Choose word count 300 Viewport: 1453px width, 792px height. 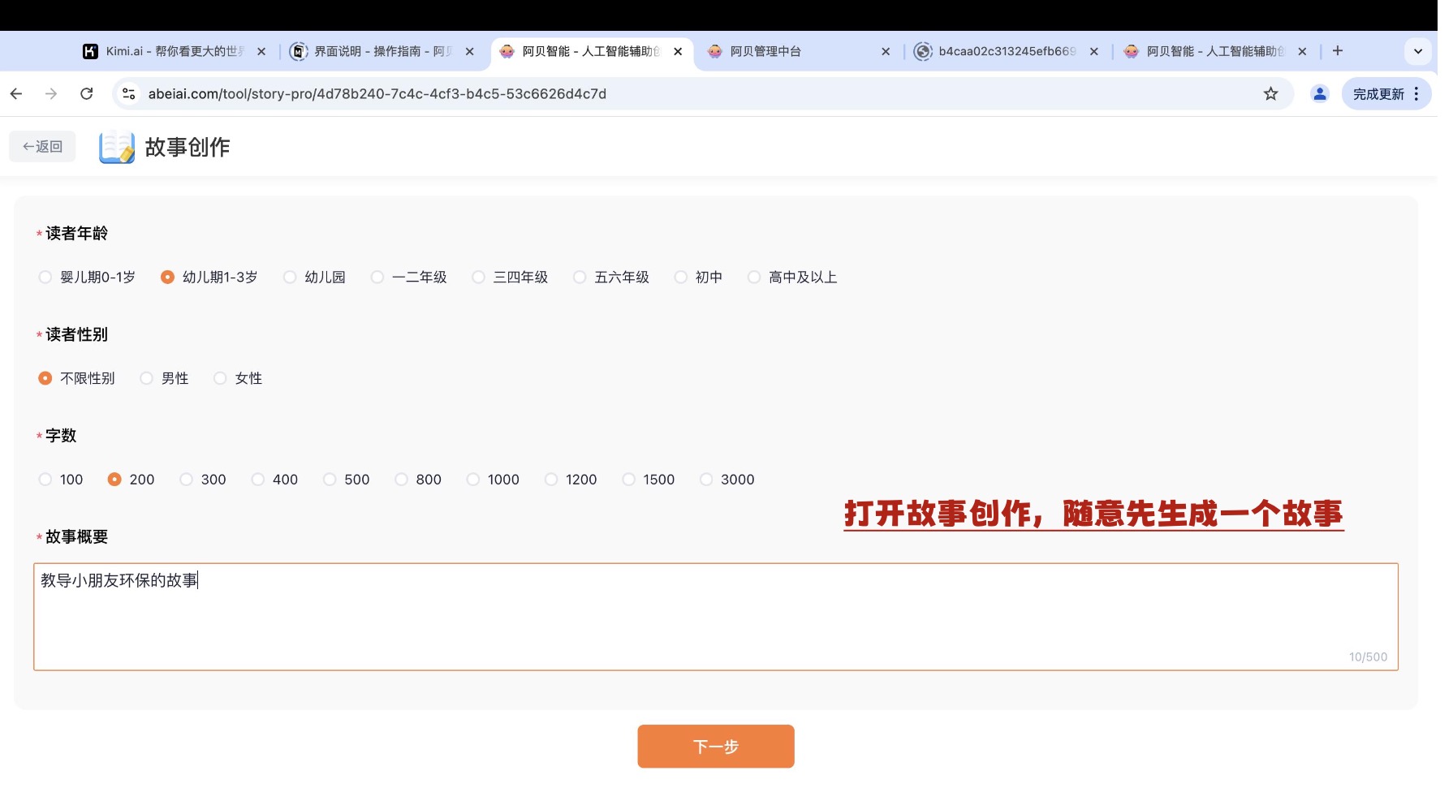click(203, 480)
